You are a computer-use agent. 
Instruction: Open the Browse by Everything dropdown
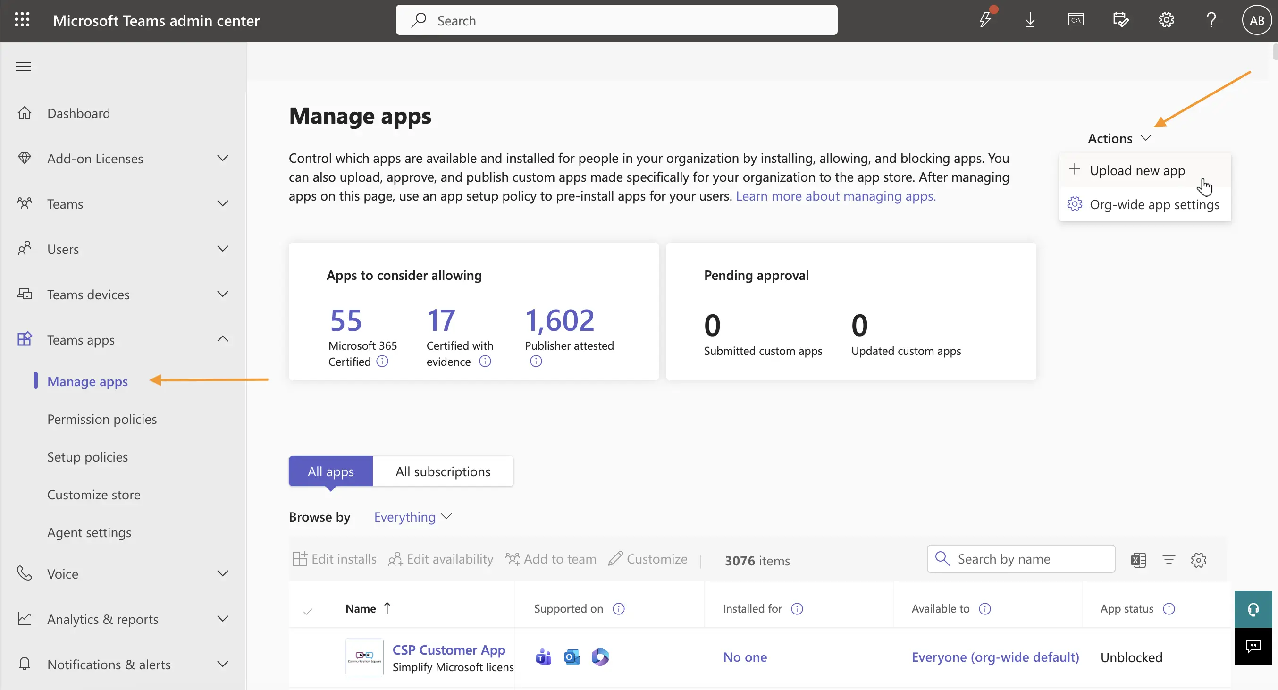click(x=413, y=517)
